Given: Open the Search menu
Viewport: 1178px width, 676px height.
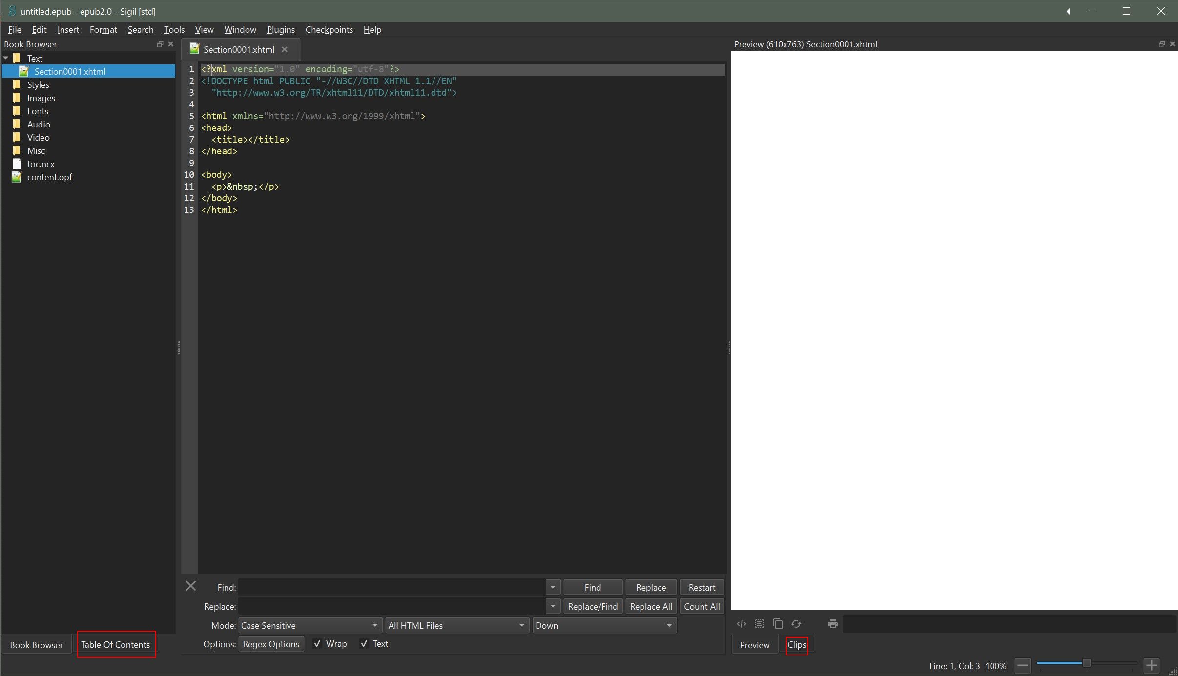Looking at the screenshot, I should coord(141,29).
